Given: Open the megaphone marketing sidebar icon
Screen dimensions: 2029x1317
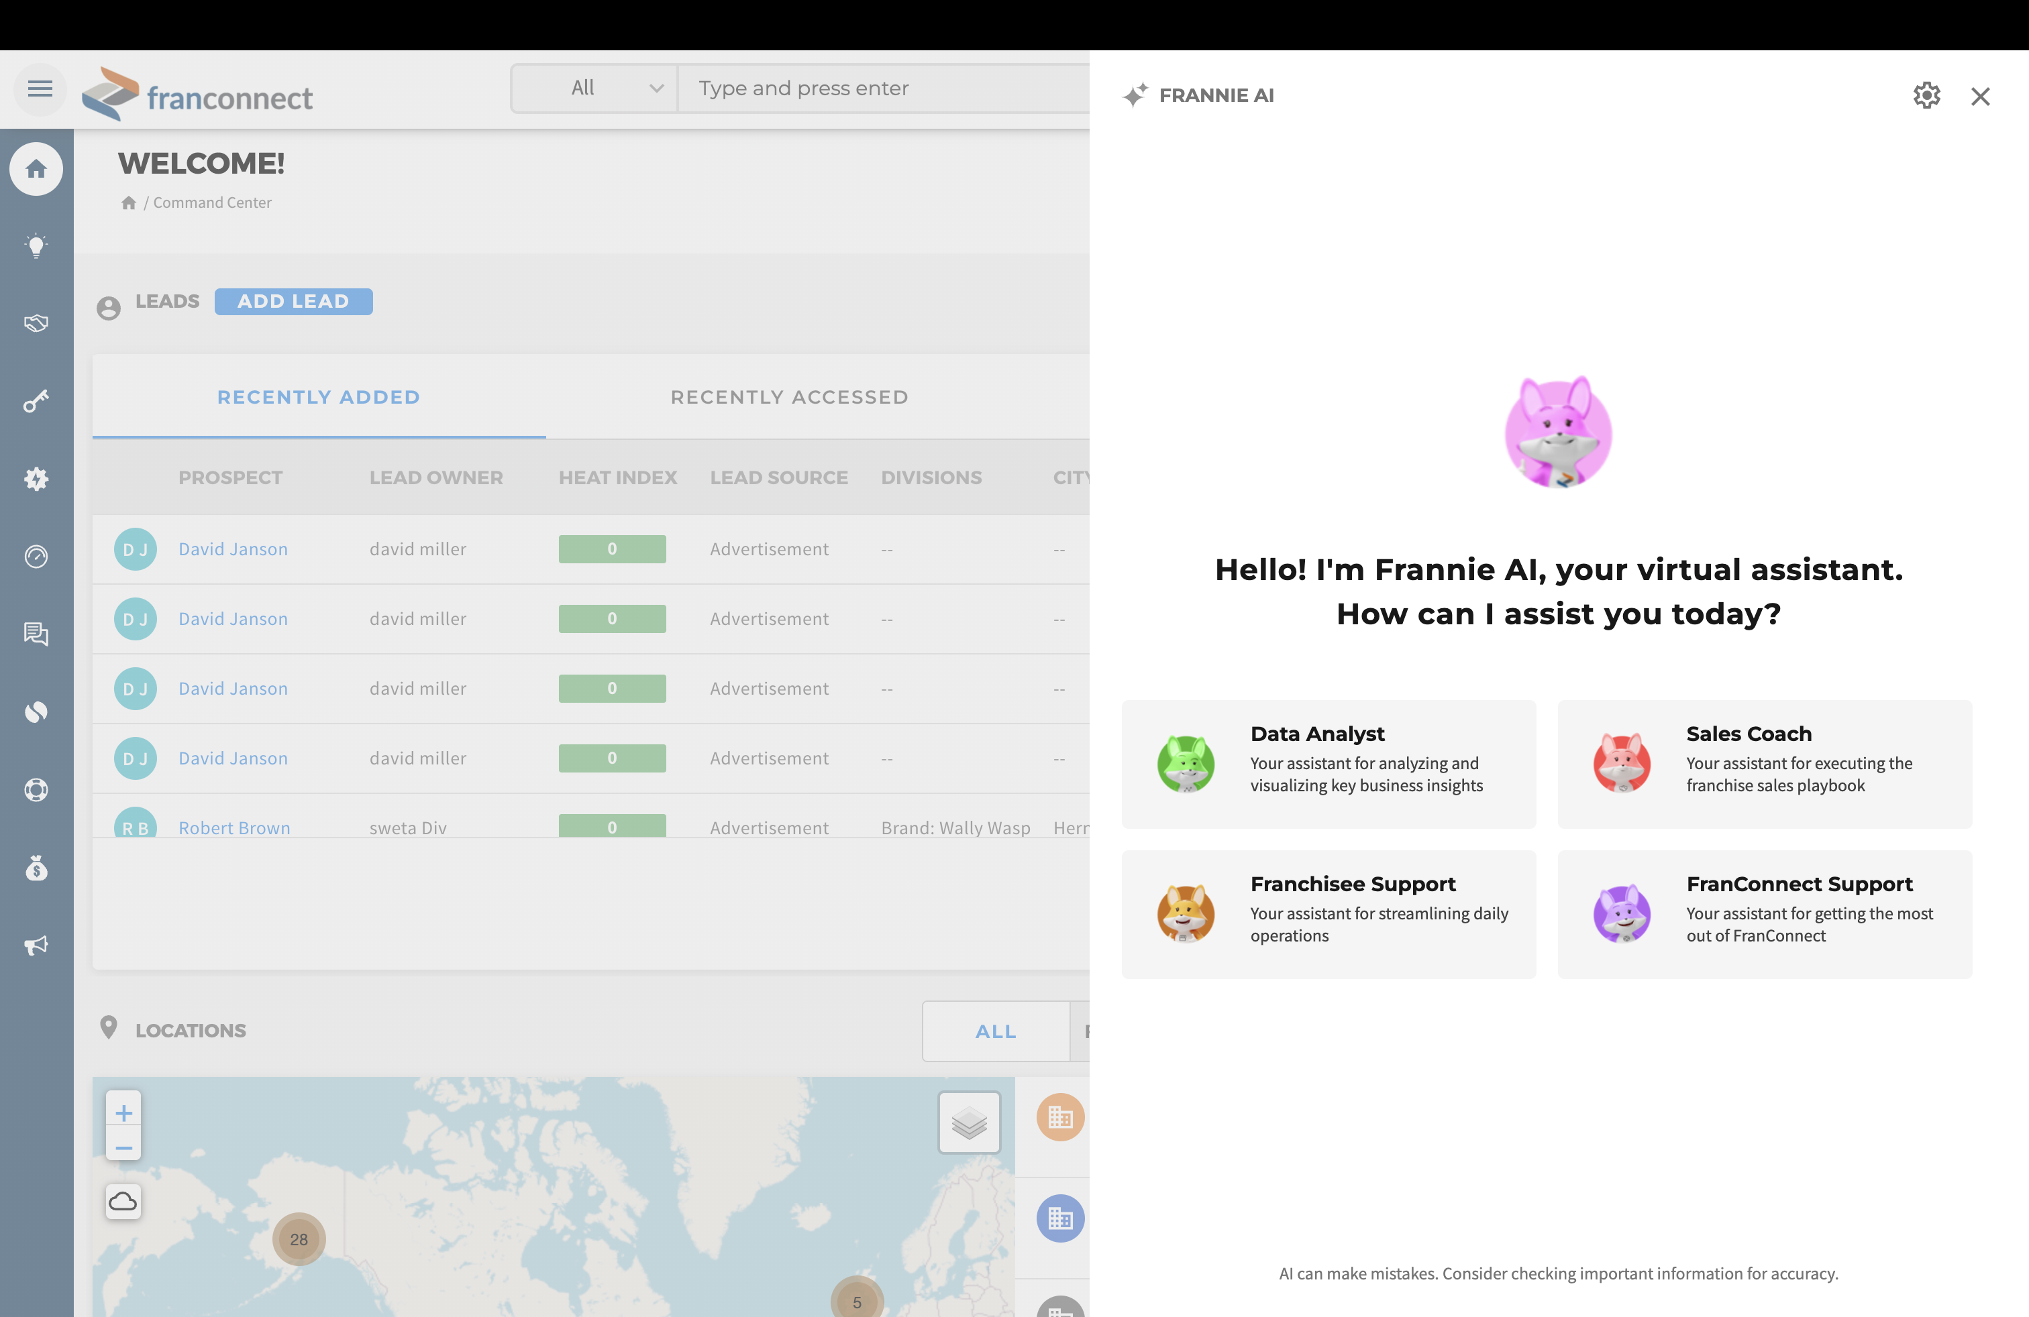Looking at the screenshot, I should [x=36, y=945].
